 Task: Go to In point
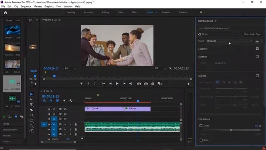click(x=103, y=83)
